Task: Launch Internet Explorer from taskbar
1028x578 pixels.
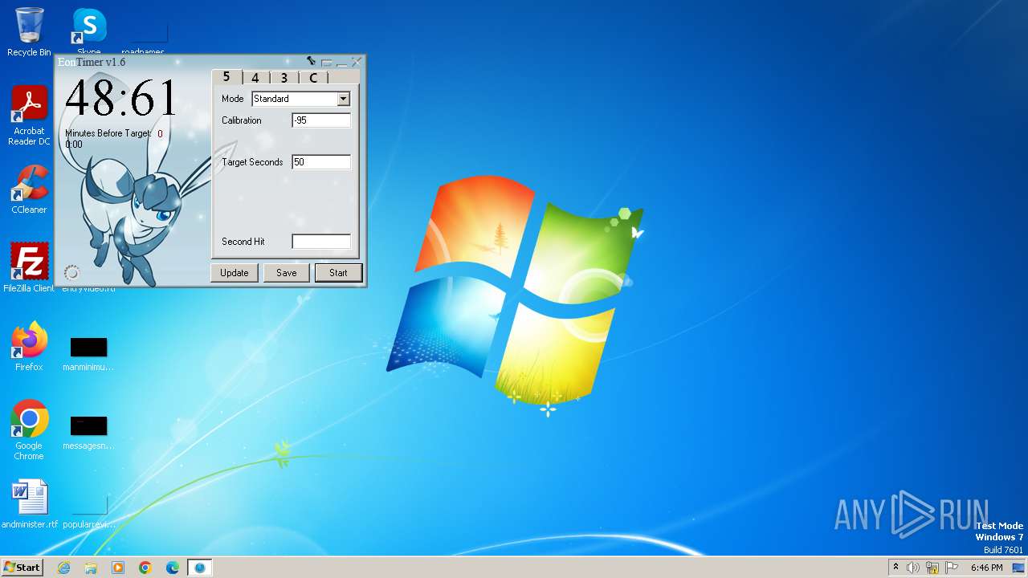Action: click(x=63, y=568)
